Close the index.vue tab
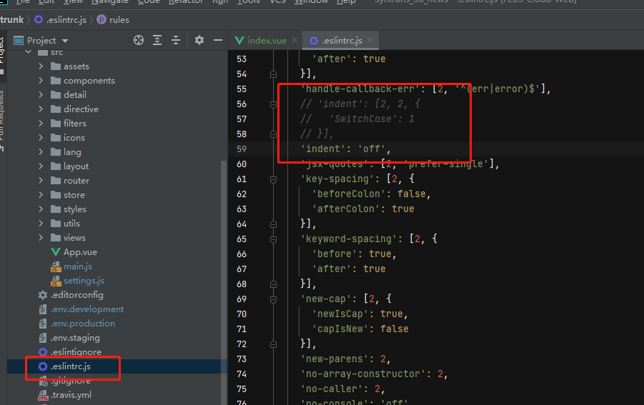Viewport: 644px width, 405px height. click(294, 40)
